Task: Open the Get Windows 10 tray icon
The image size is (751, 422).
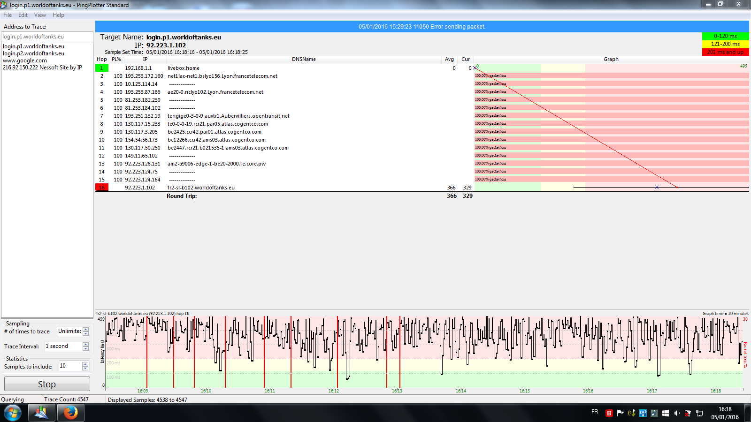Action: 665,413
